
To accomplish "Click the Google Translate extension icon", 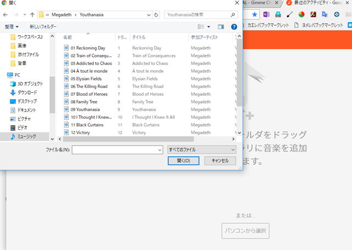I will coord(324,15).
